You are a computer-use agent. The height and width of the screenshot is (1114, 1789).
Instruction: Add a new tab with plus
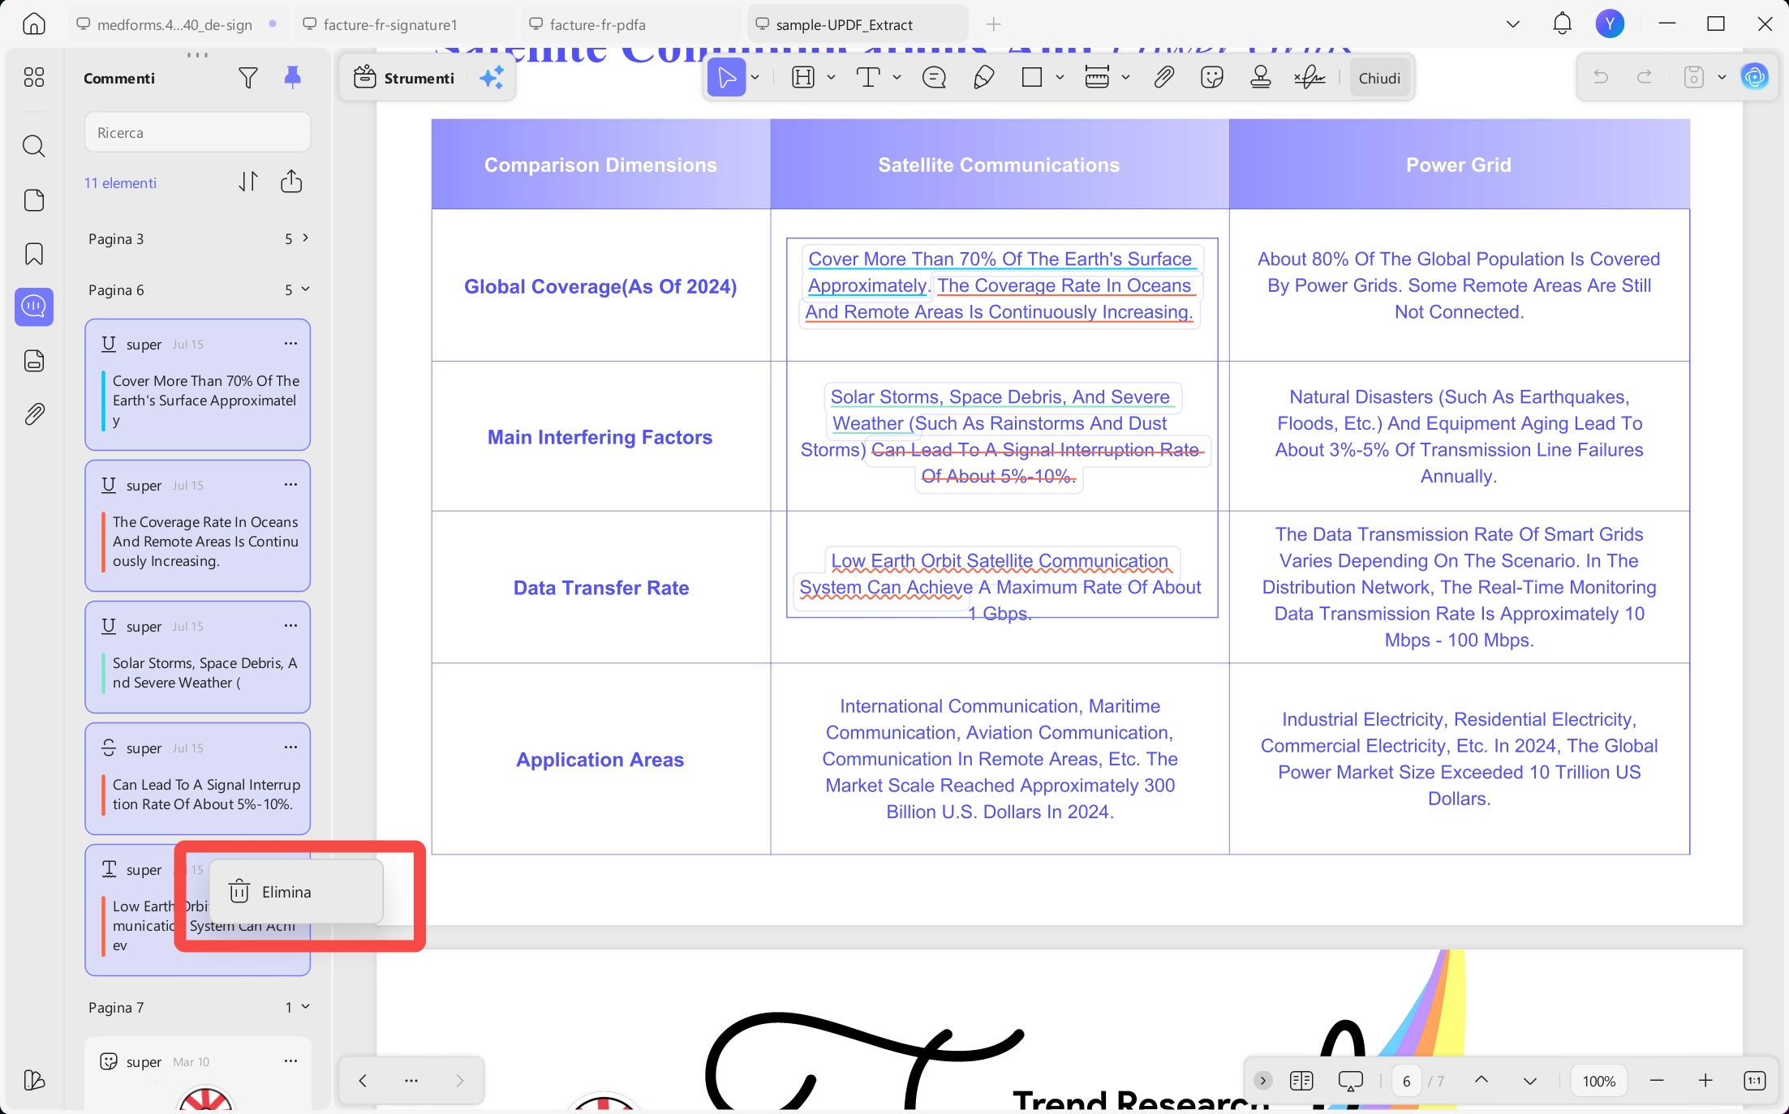(994, 24)
